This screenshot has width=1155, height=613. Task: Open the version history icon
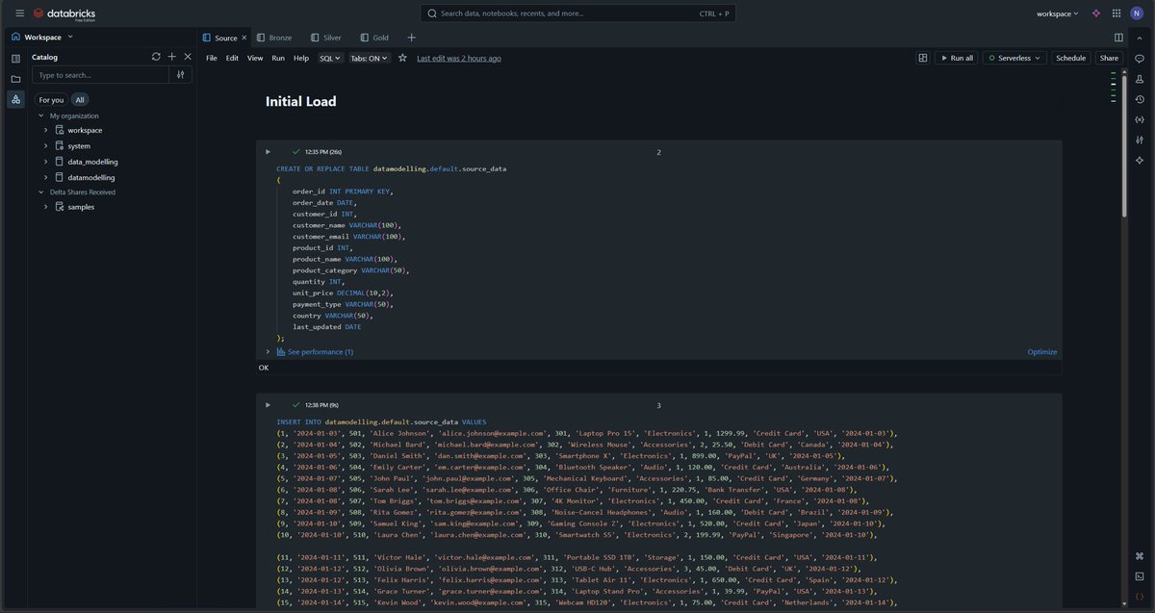click(x=1140, y=99)
